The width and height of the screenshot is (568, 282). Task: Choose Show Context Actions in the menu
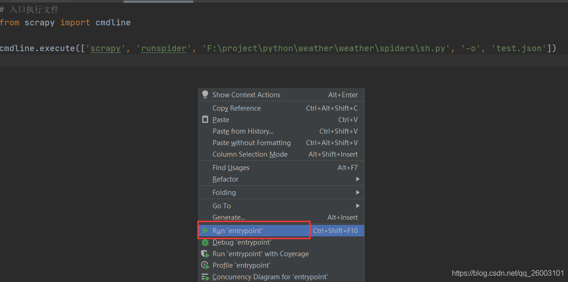click(x=281, y=95)
